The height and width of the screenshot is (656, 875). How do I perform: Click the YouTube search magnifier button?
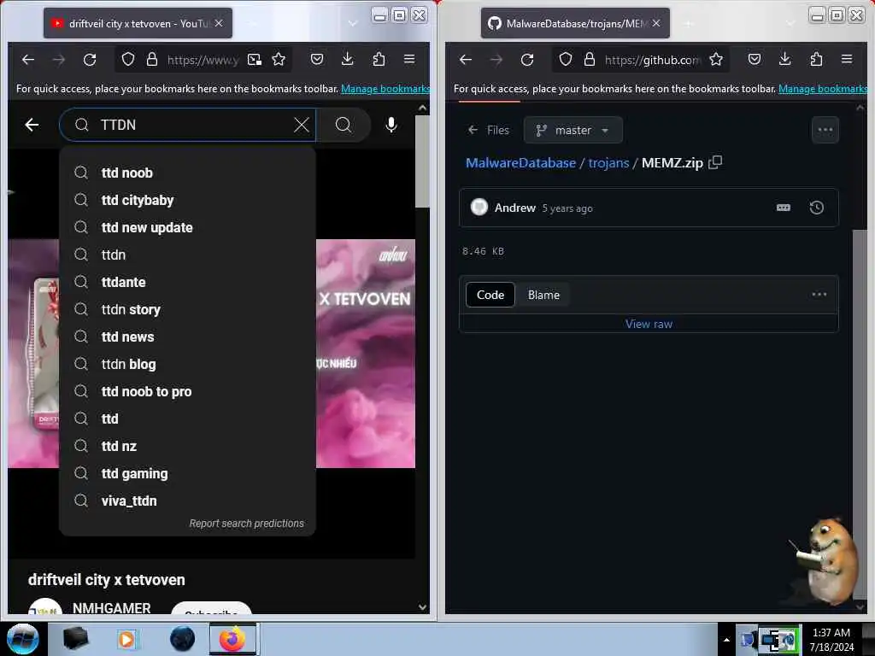344,125
